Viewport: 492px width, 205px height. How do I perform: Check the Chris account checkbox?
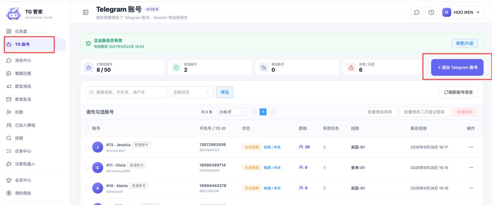(x=87, y=168)
